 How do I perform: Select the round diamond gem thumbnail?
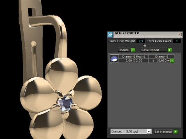pos(114,59)
